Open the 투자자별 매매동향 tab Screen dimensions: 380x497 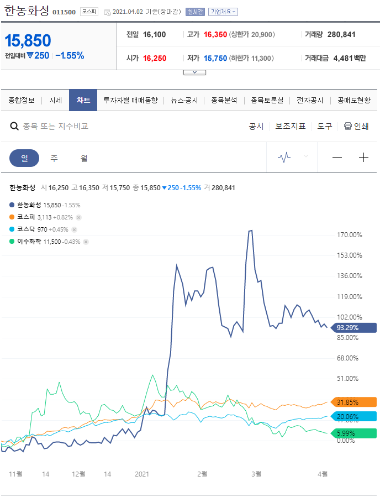click(131, 101)
